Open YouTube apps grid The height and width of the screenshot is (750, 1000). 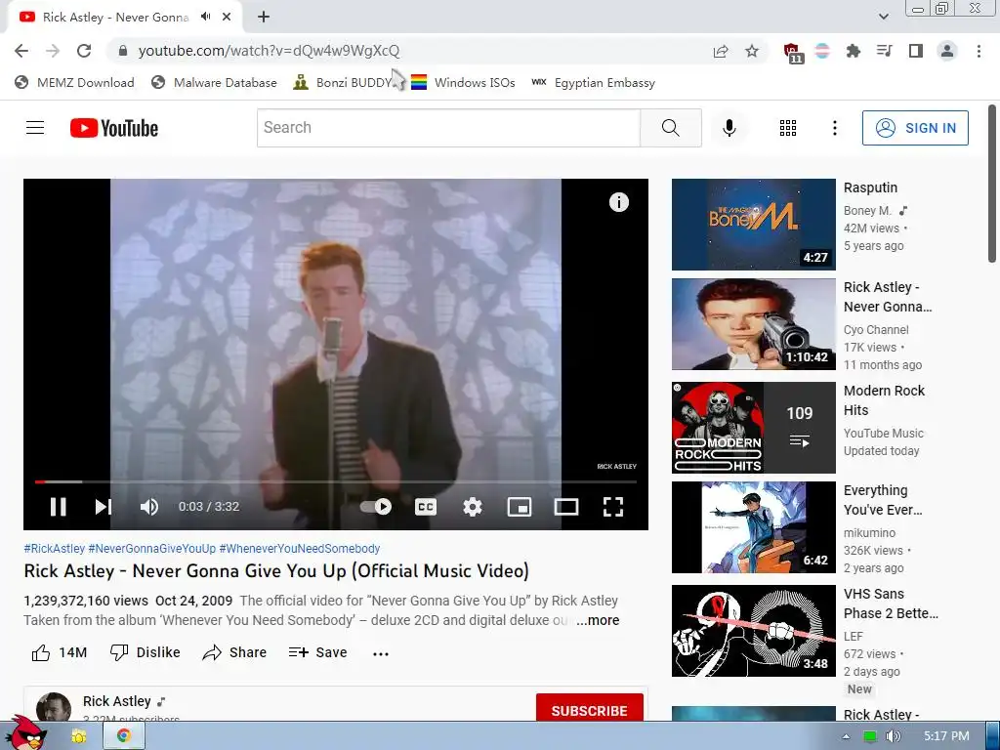pyautogui.click(x=788, y=128)
